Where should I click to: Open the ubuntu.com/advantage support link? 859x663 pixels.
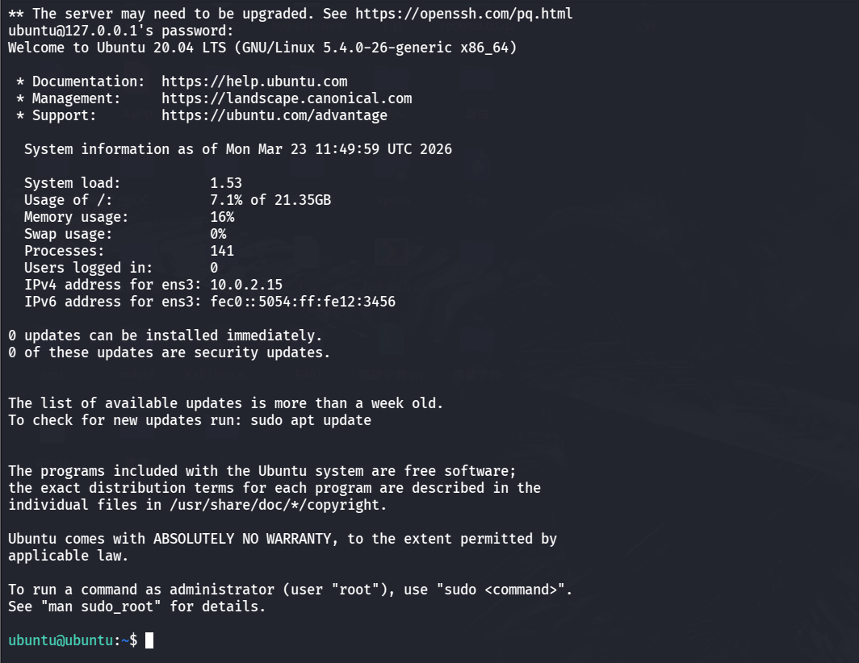click(274, 115)
